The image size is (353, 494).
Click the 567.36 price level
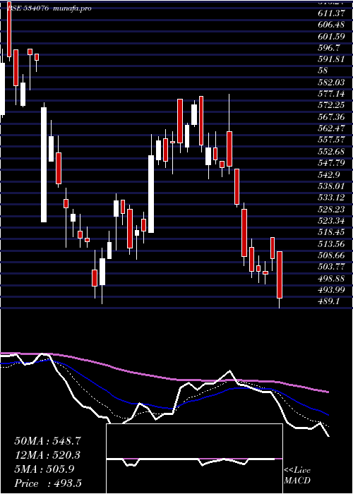tap(331, 117)
